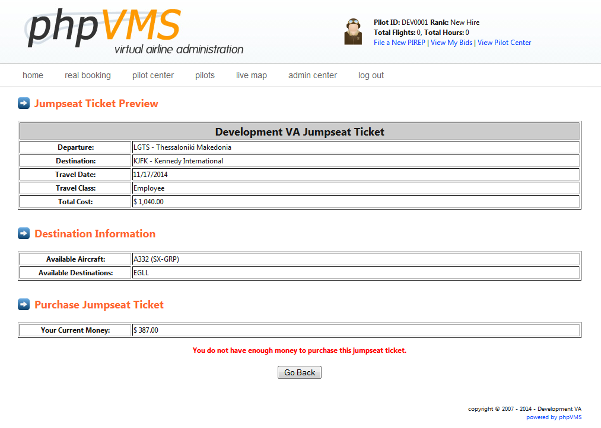Open the home menu item
Image resolution: width=601 pixels, height=428 pixels.
click(33, 75)
